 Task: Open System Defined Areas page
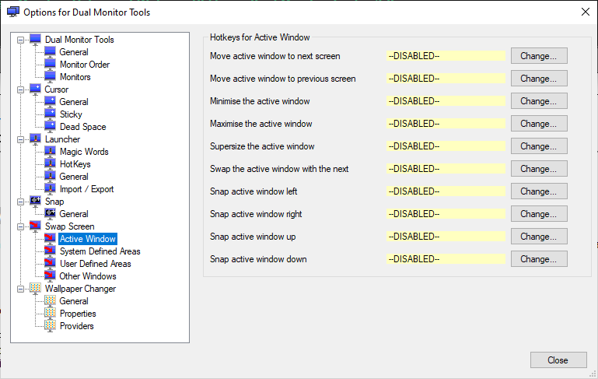(x=100, y=251)
